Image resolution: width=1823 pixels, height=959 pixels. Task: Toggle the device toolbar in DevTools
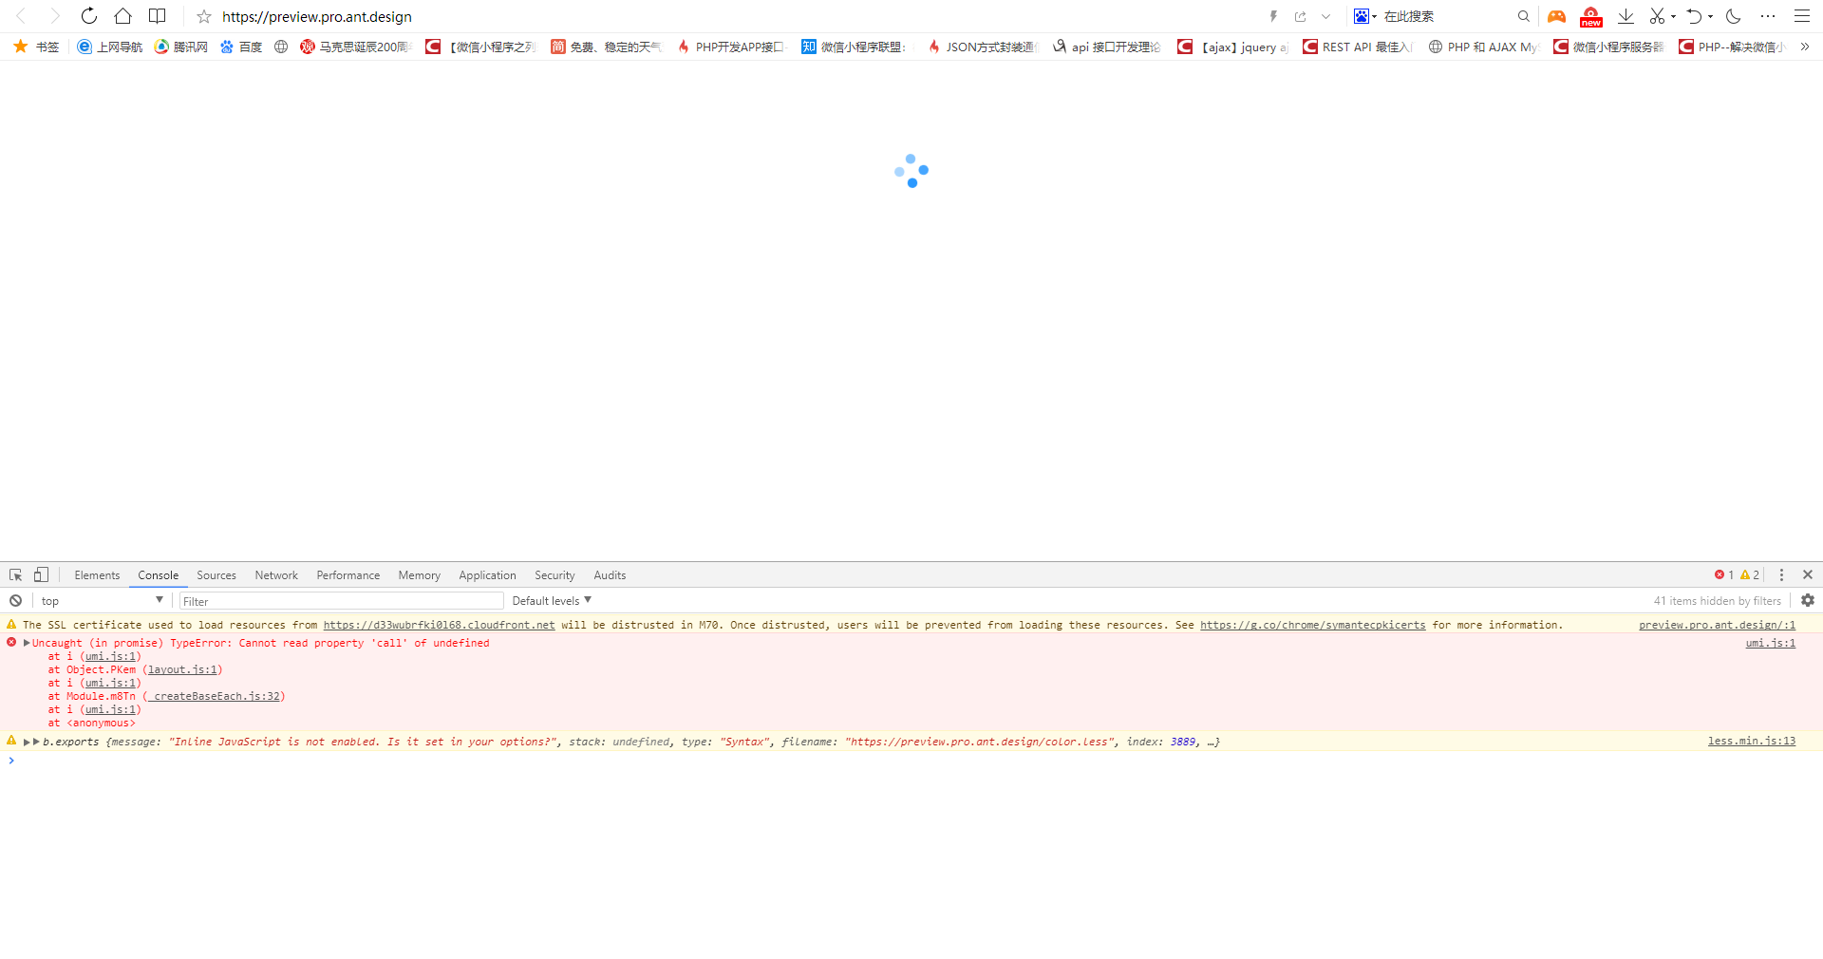(x=41, y=575)
